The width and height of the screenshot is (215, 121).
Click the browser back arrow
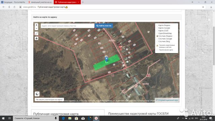[x=4, y=7]
